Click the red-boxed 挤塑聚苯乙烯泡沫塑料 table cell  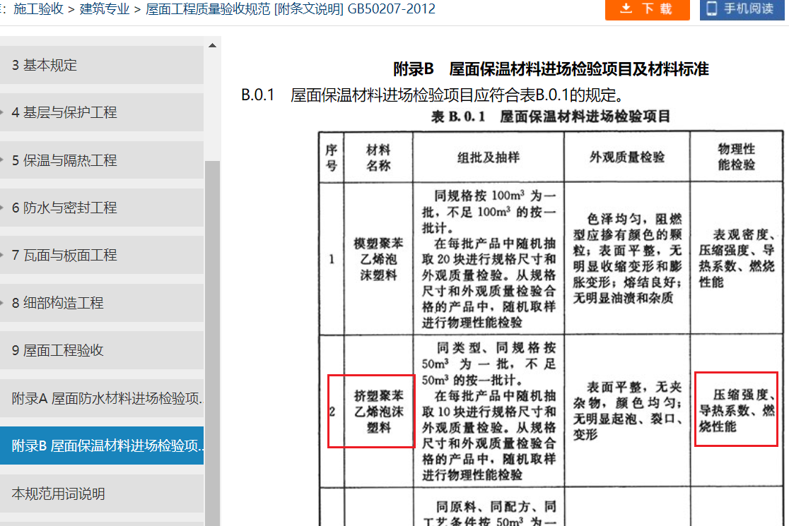[x=371, y=411]
